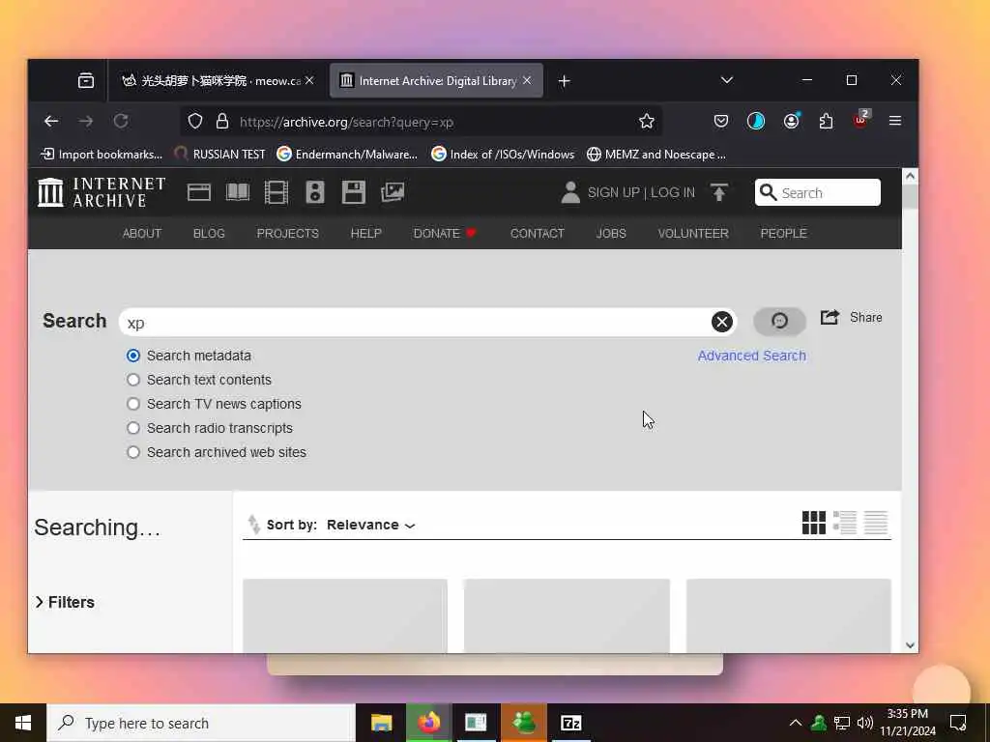
Task: Click the SIGN UP link
Action: pyautogui.click(x=613, y=192)
